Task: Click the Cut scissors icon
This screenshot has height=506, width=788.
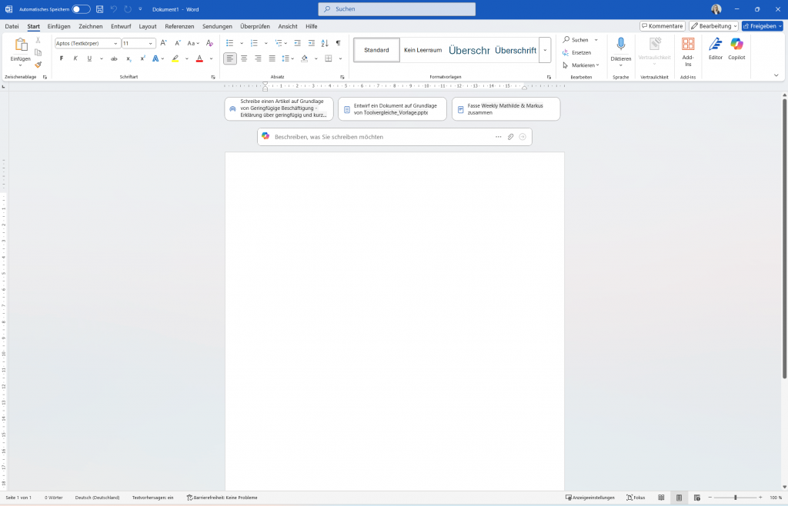Action: (x=38, y=40)
